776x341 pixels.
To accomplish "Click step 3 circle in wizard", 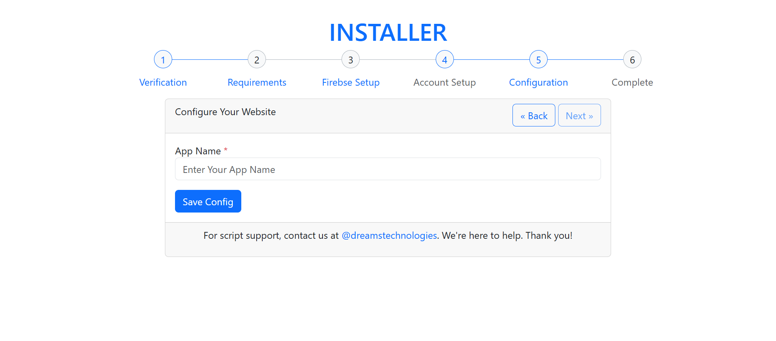I will tap(350, 60).
